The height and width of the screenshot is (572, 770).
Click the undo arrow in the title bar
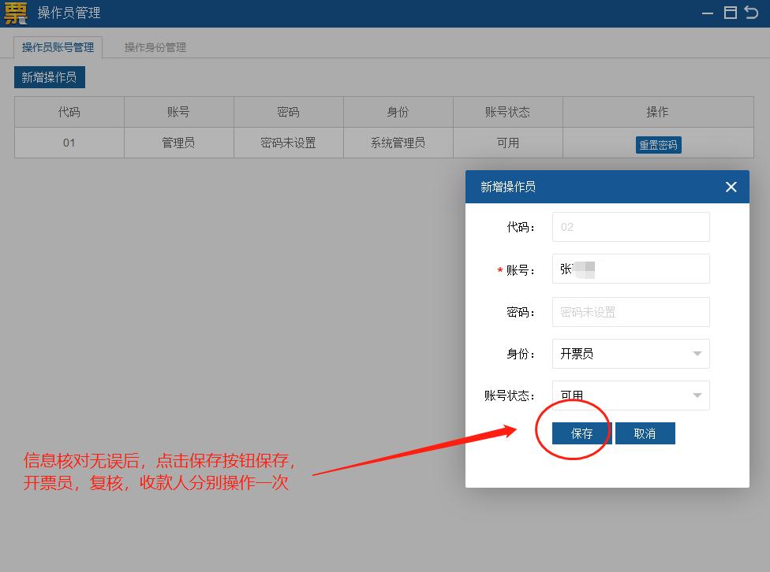point(750,13)
